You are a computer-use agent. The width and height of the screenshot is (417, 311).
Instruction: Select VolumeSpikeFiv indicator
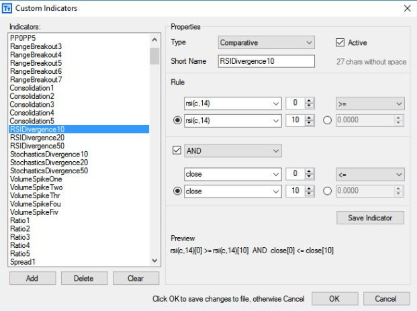pyautogui.click(x=79, y=212)
